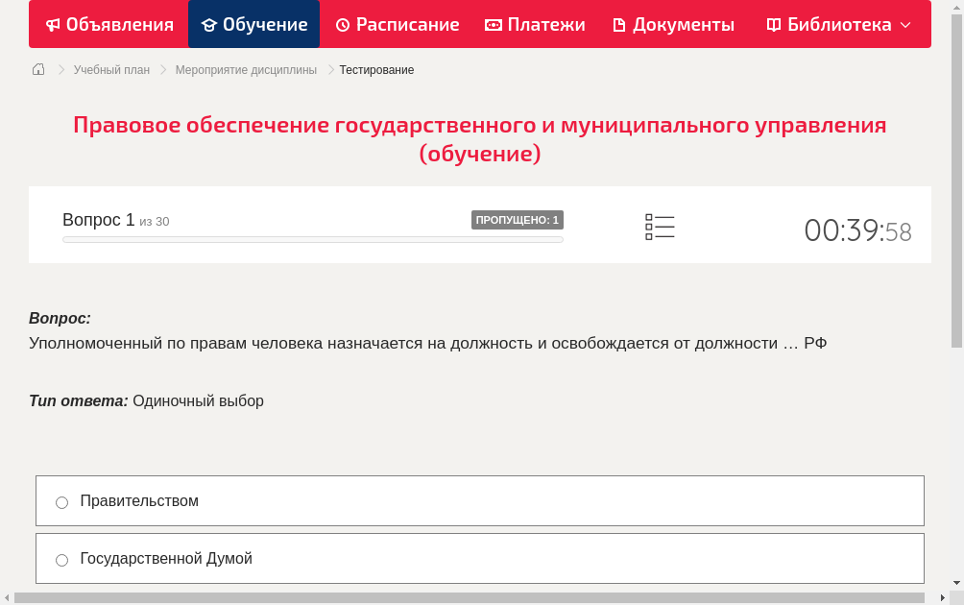
Task: Click the home icon in the breadcrumb
Action: click(37, 69)
